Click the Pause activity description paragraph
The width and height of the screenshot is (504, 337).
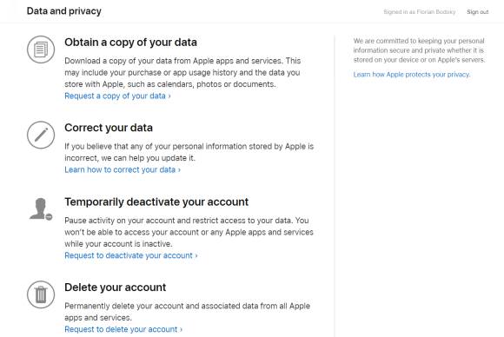coord(189,232)
